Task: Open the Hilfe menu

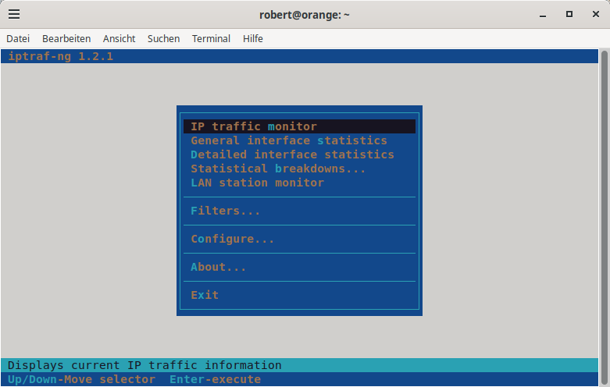Action: pos(253,38)
